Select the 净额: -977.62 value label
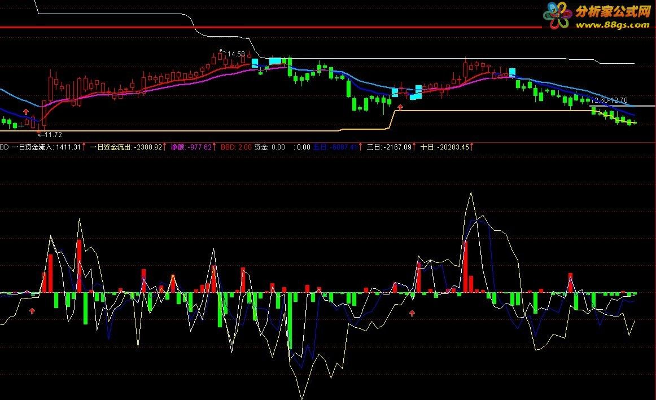The image size is (656, 400). [x=191, y=147]
